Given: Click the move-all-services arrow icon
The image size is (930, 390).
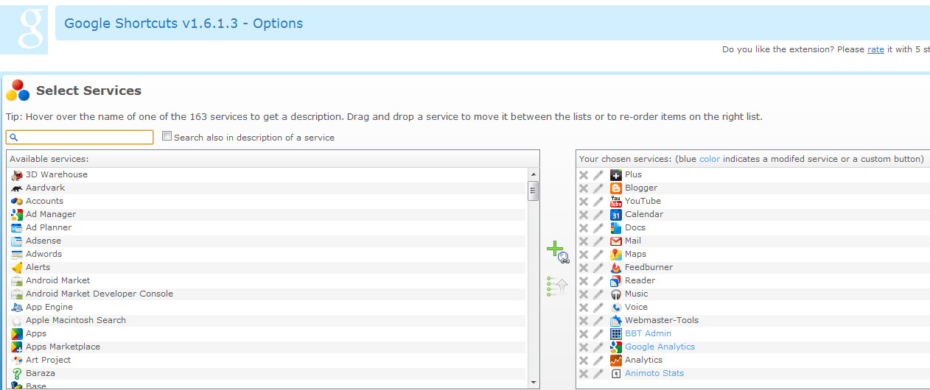Looking at the screenshot, I should coord(557,286).
